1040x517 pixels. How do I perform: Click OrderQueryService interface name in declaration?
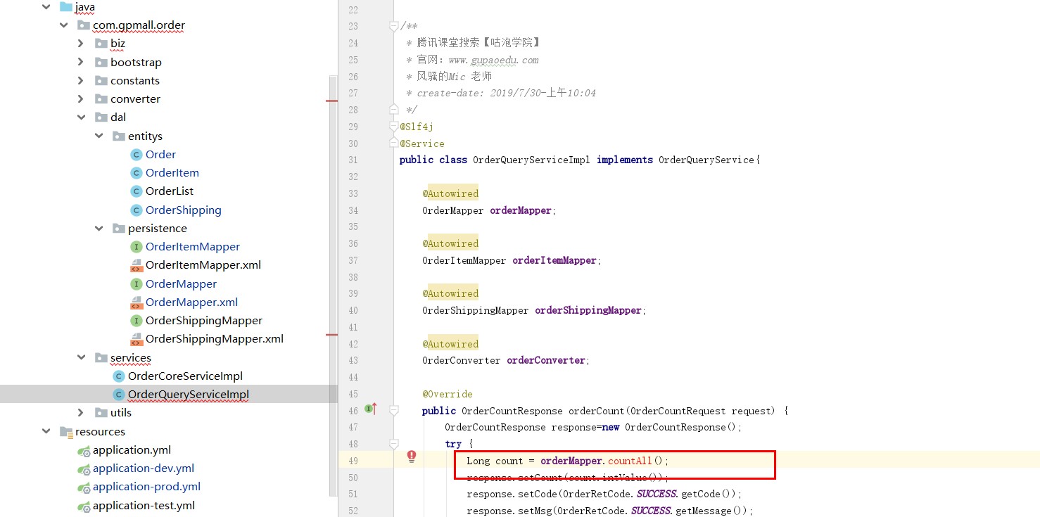tap(706, 160)
